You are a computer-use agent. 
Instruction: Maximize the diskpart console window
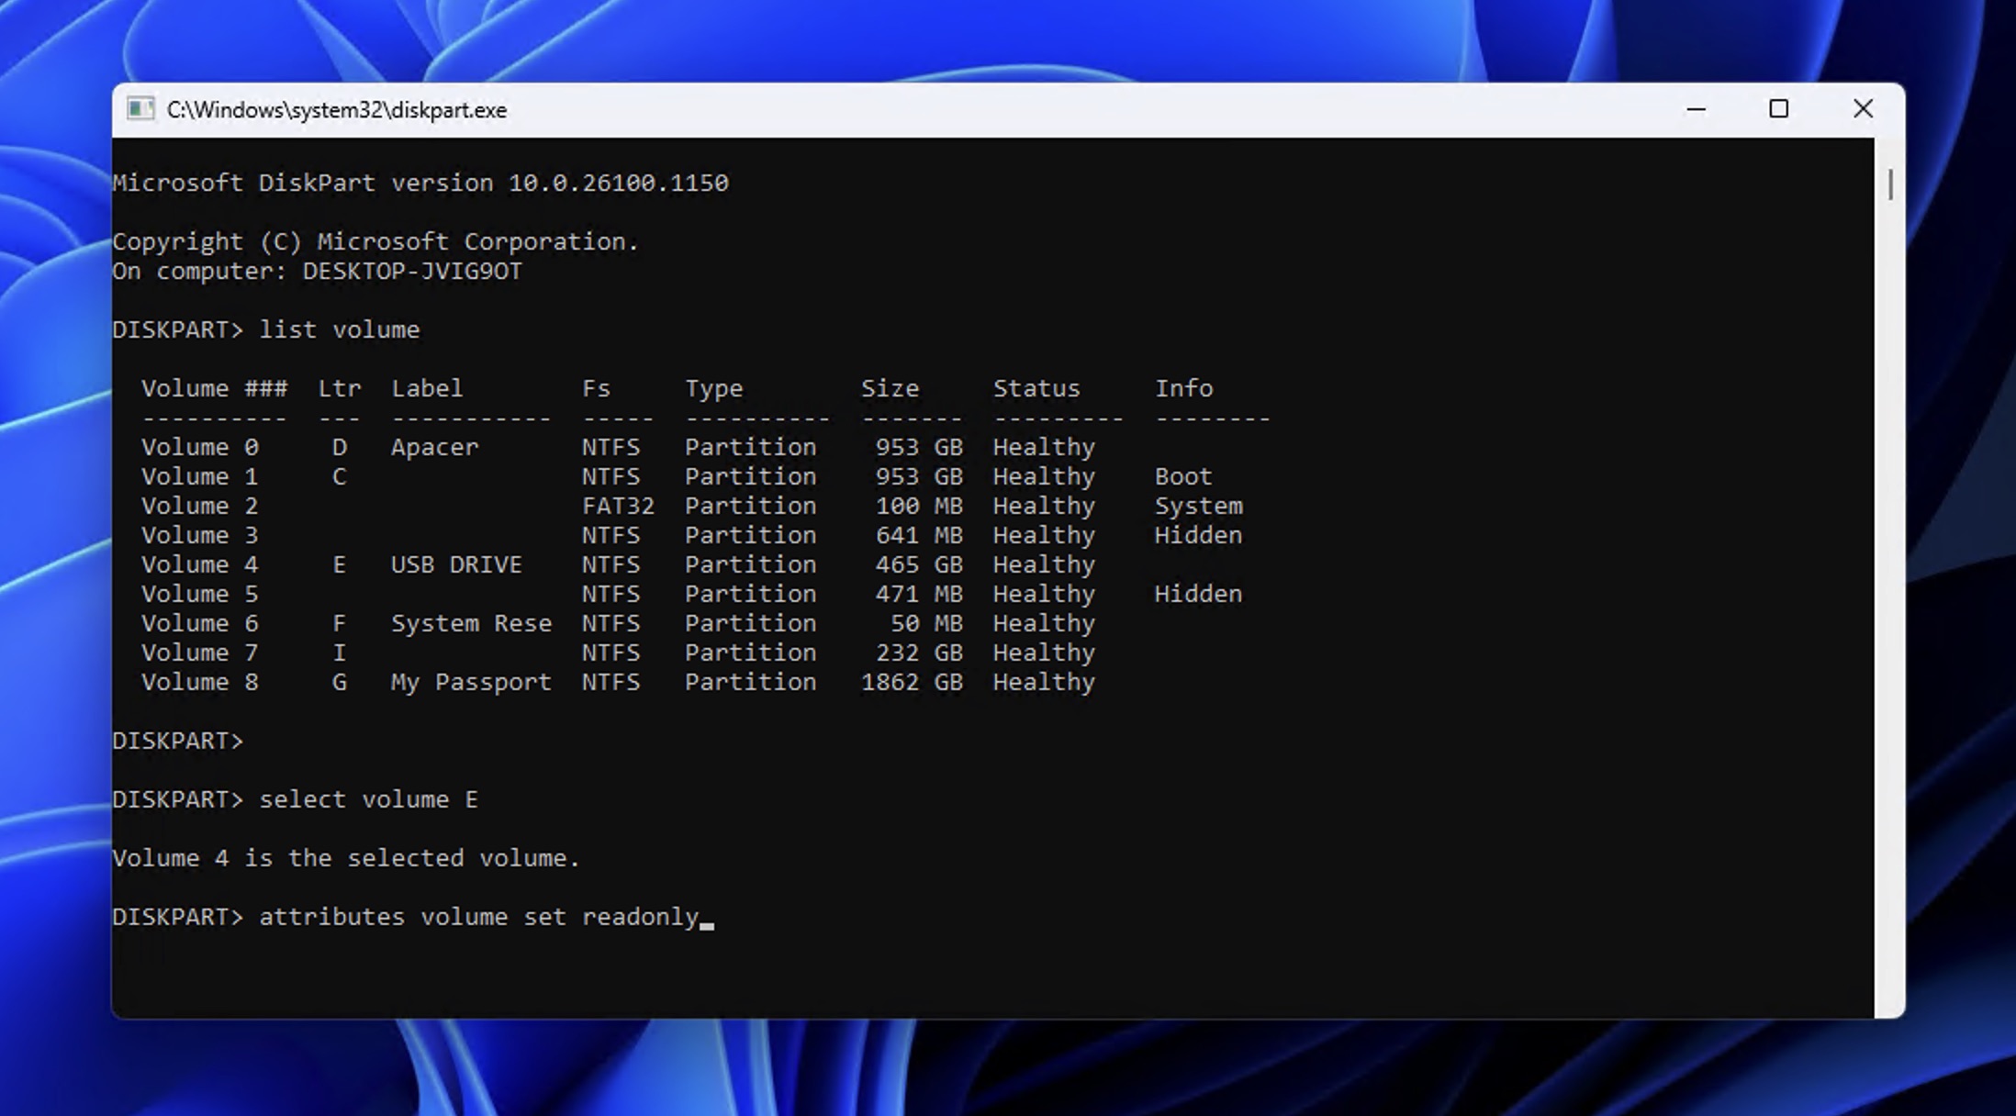pos(1779,108)
